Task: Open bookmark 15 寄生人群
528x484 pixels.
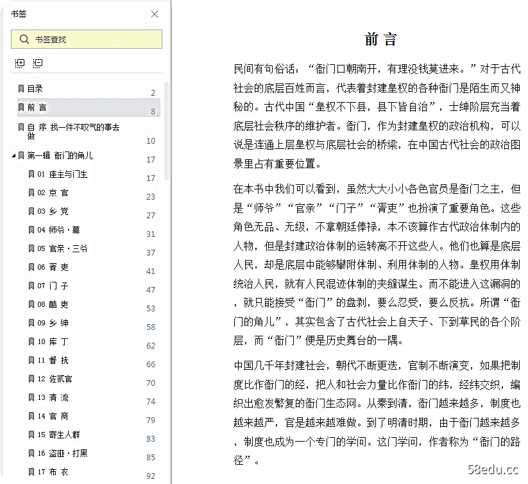Action: 58,435
